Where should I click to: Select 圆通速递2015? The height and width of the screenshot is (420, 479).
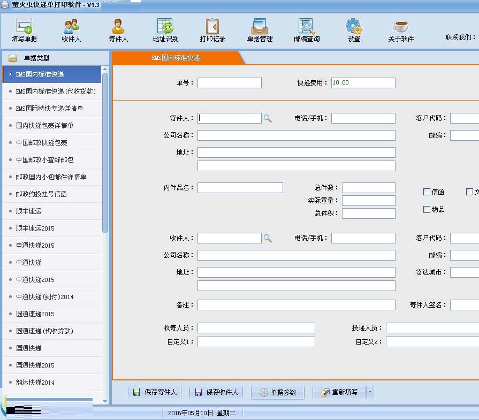(x=52, y=314)
